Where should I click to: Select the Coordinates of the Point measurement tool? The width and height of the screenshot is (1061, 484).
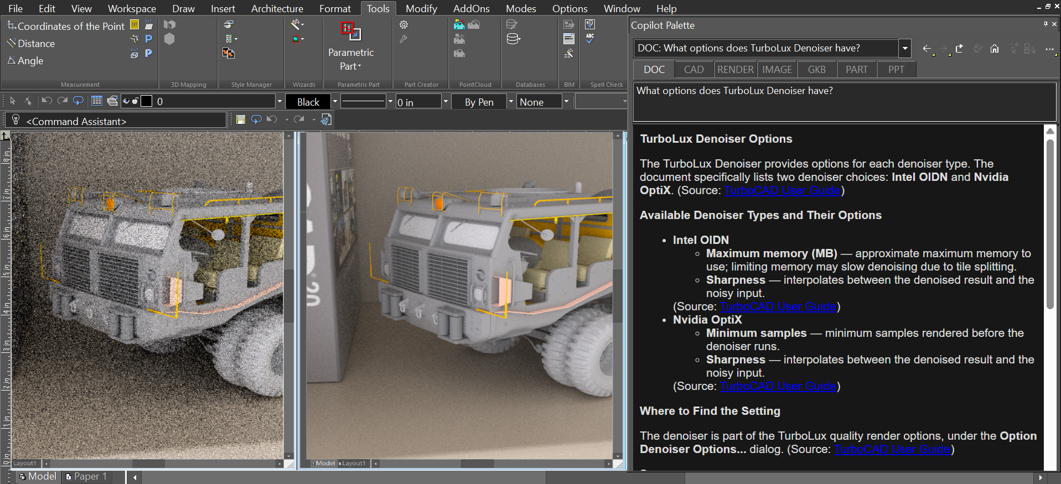click(66, 26)
